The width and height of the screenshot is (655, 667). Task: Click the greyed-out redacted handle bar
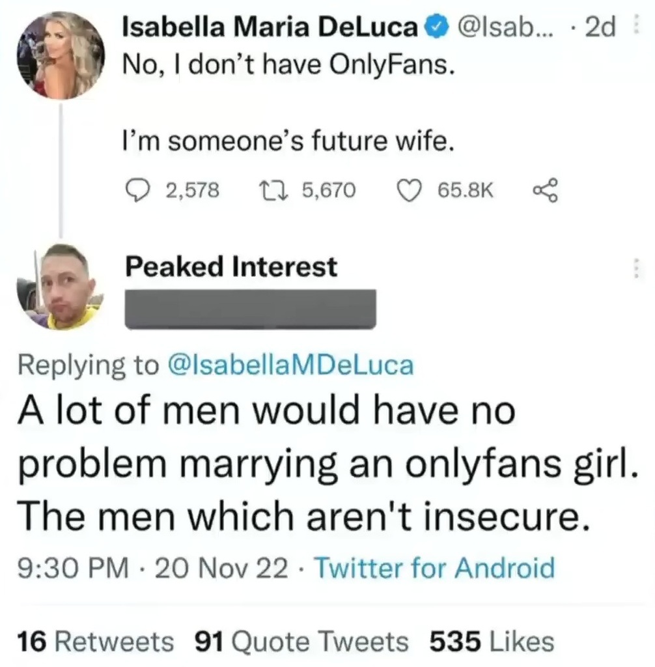point(250,309)
